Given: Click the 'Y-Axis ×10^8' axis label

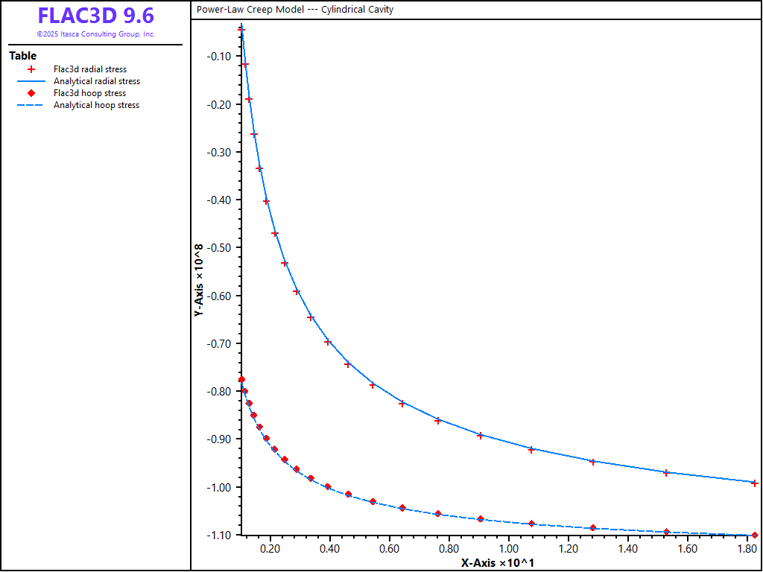Looking at the screenshot, I should pyautogui.click(x=199, y=280).
